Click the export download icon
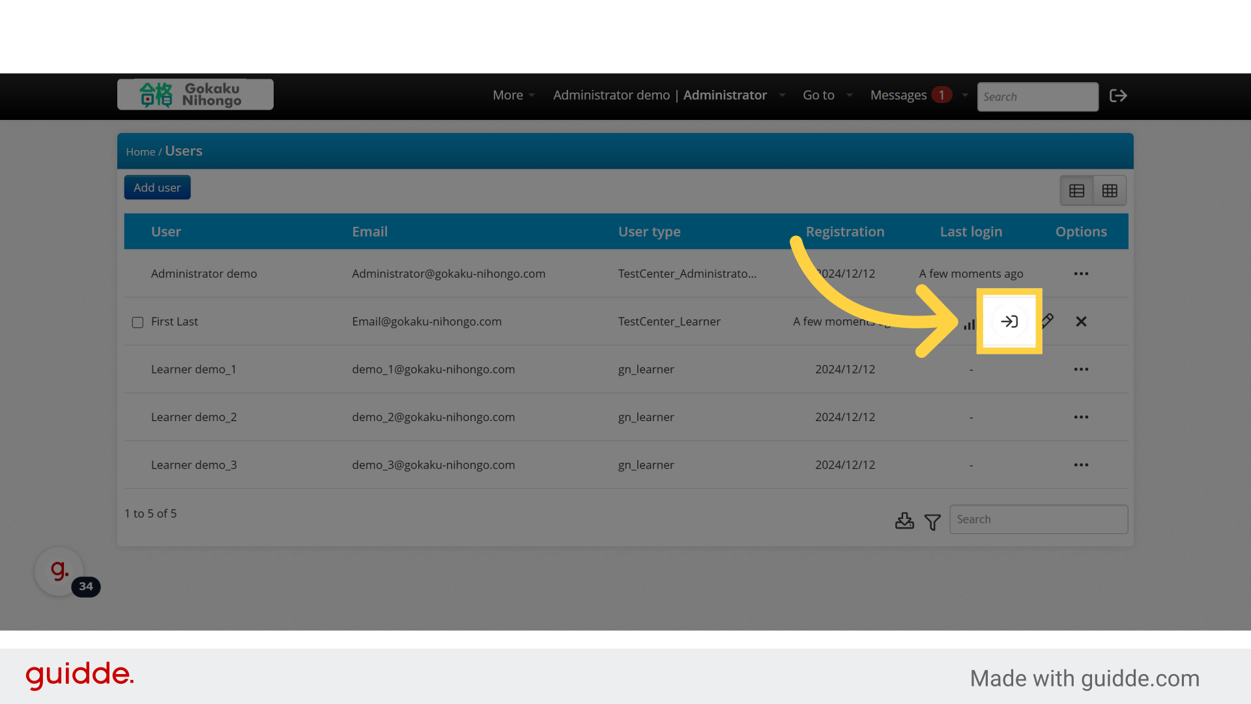Viewport: 1251px width, 704px height. tap(904, 521)
